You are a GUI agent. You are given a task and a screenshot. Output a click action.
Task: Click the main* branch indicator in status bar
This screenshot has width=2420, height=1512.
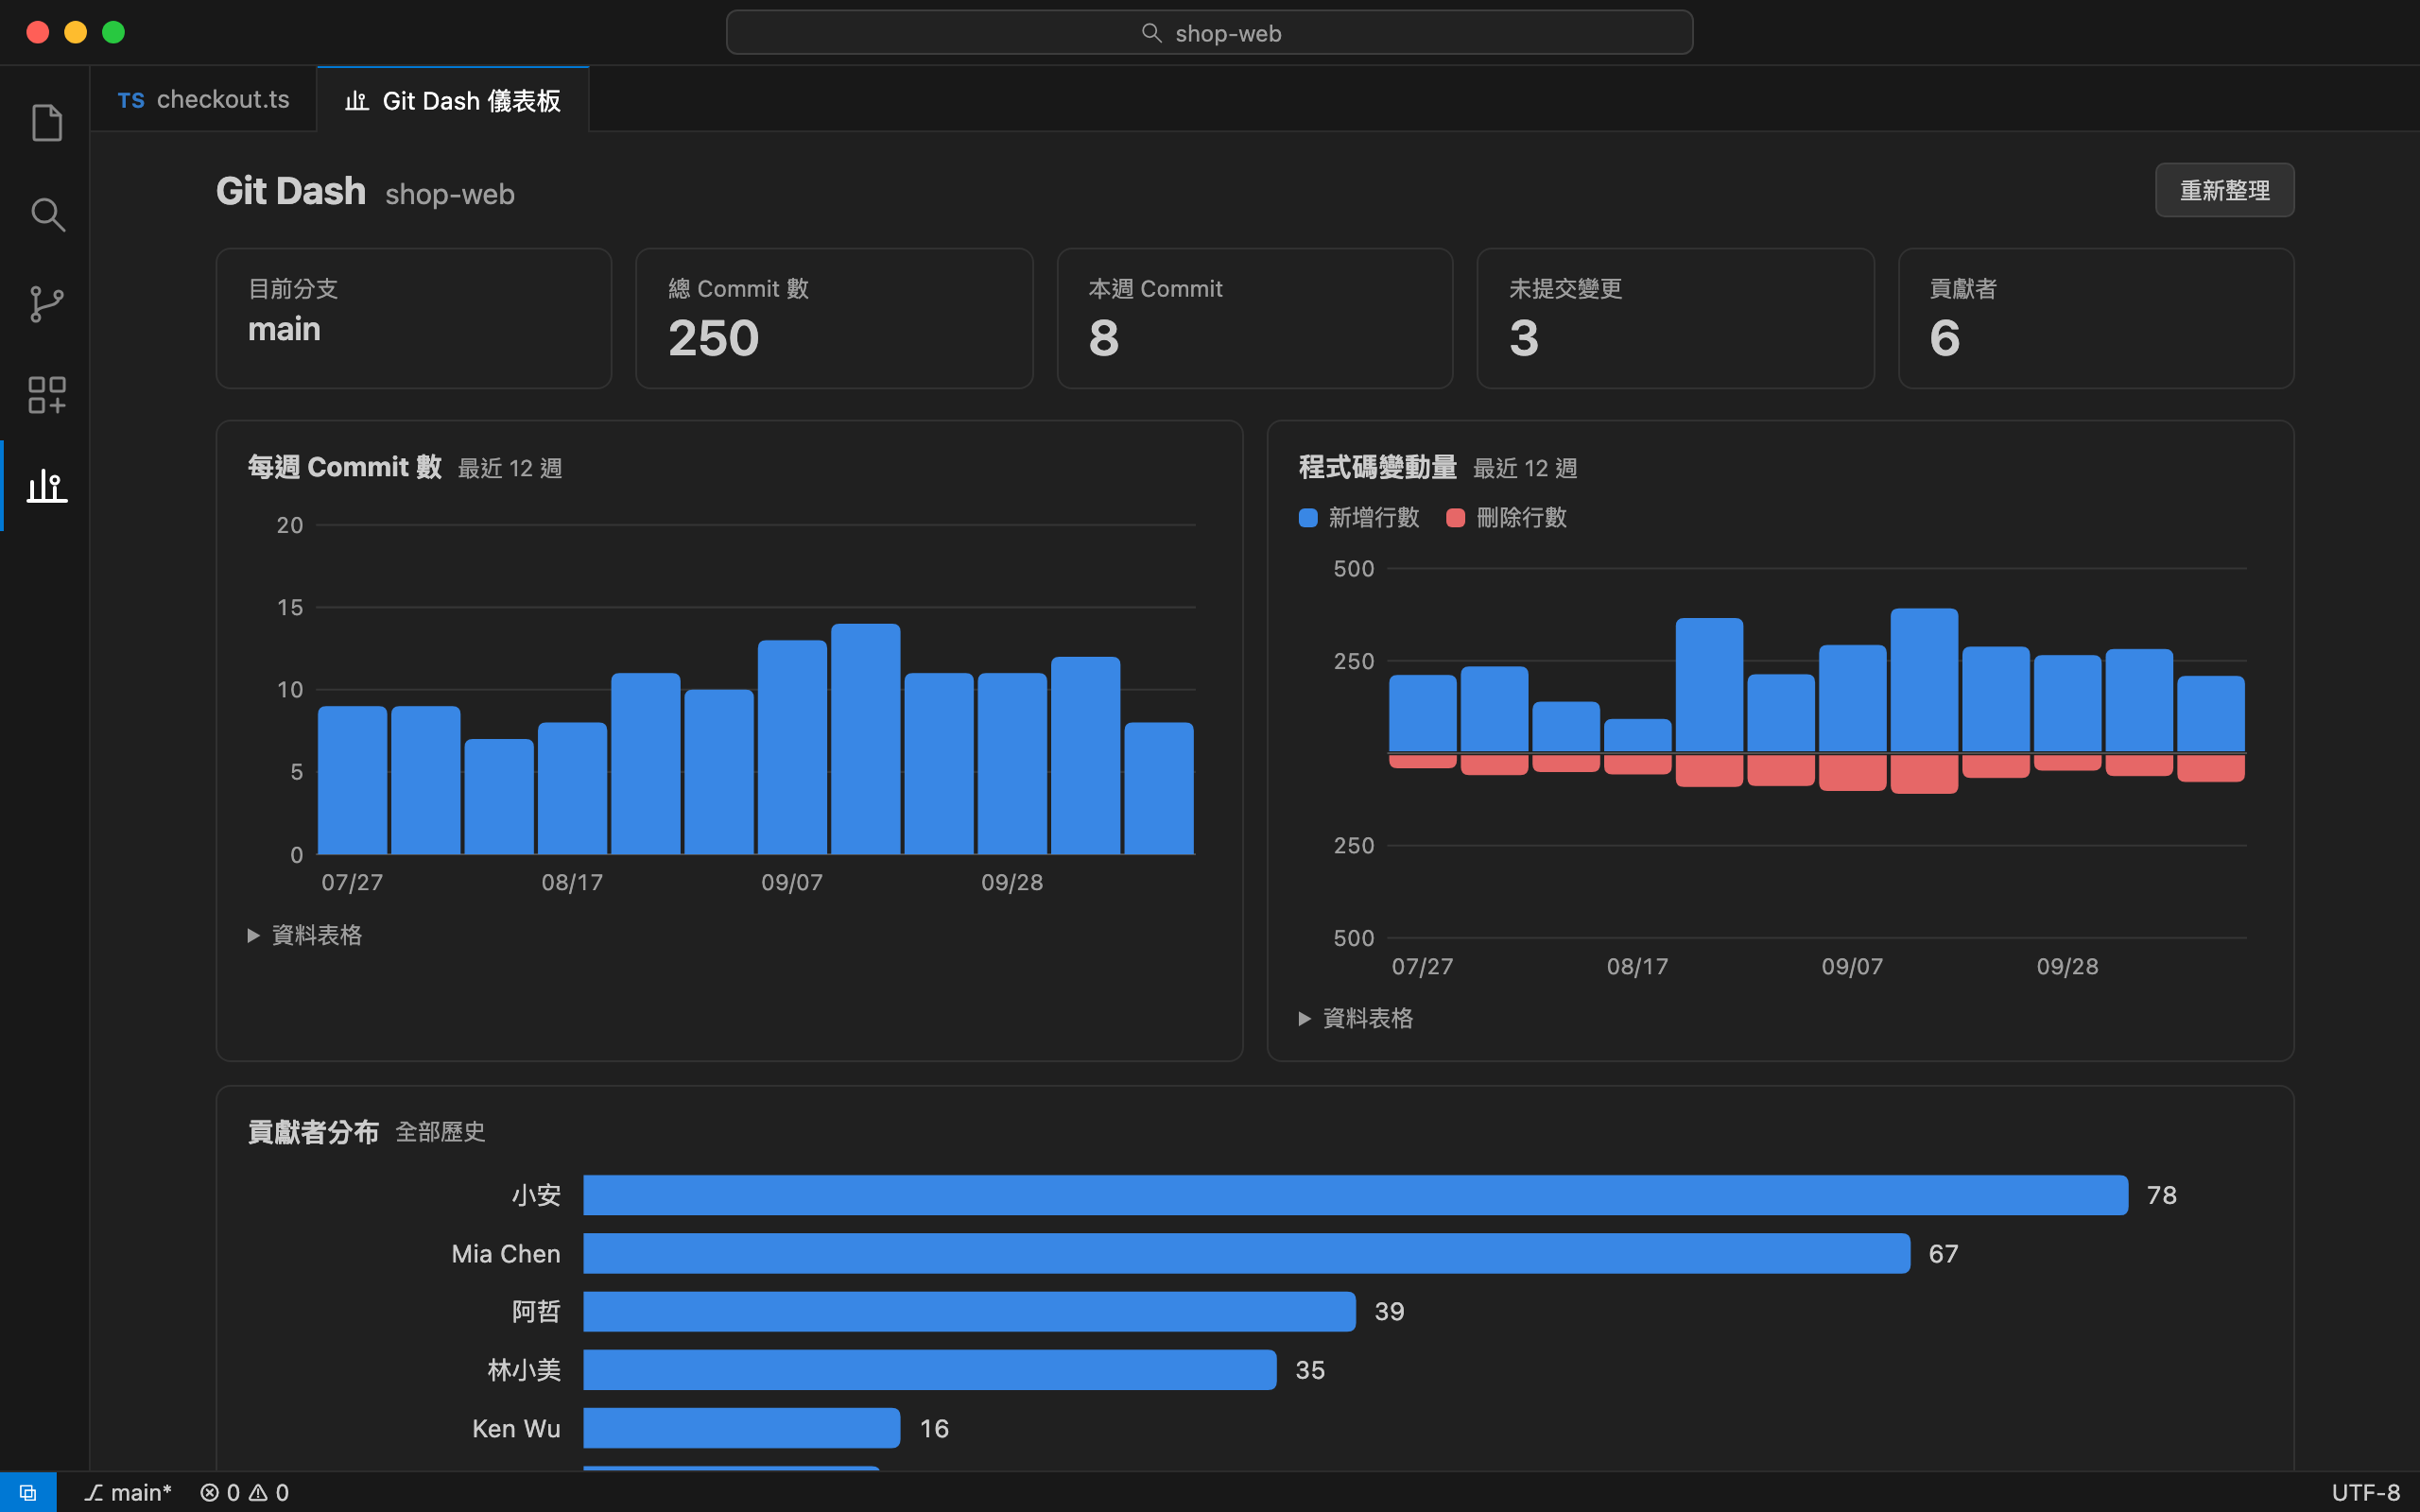[128, 1492]
